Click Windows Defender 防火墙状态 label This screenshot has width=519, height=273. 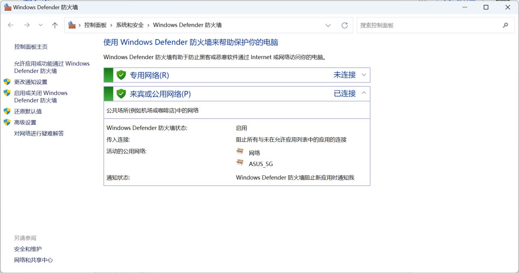click(147, 128)
